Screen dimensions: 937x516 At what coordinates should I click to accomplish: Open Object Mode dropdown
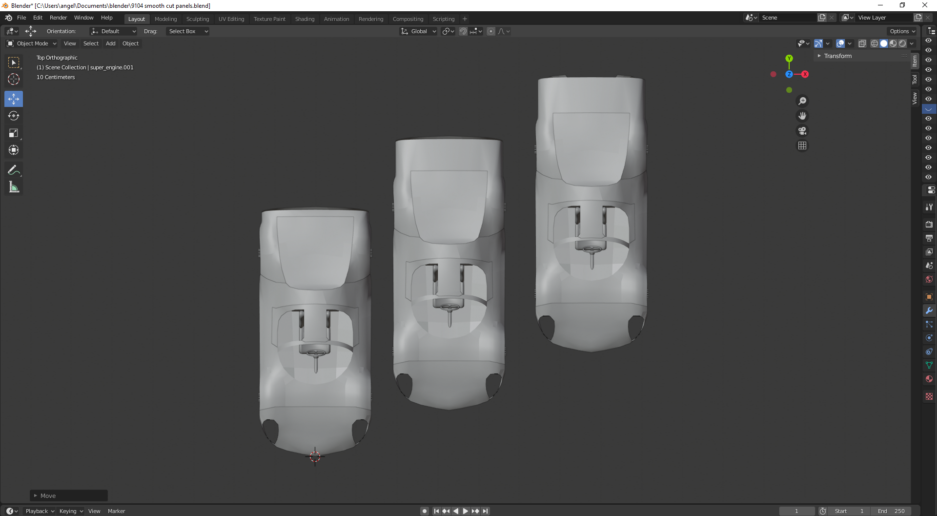pyautogui.click(x=32, y=43)
